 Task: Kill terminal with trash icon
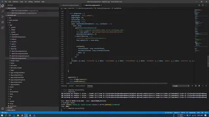coord(199,86)
